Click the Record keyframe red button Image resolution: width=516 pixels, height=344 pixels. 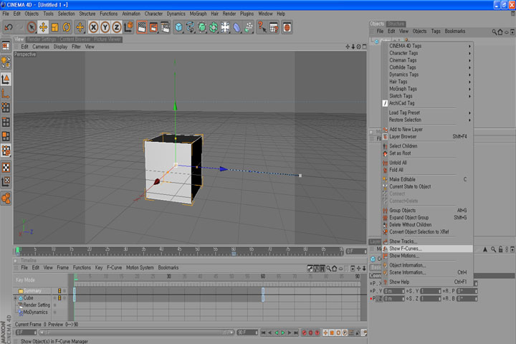(x=304, y=333)
